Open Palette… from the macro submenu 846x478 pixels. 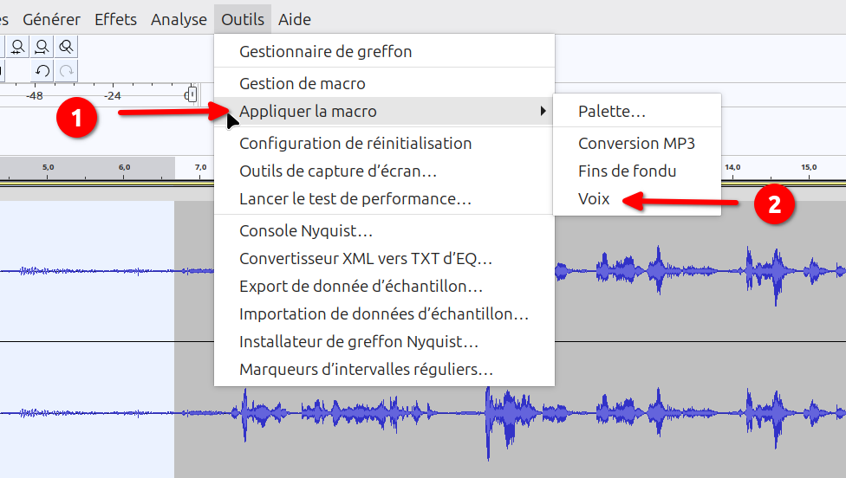[612, 112]
